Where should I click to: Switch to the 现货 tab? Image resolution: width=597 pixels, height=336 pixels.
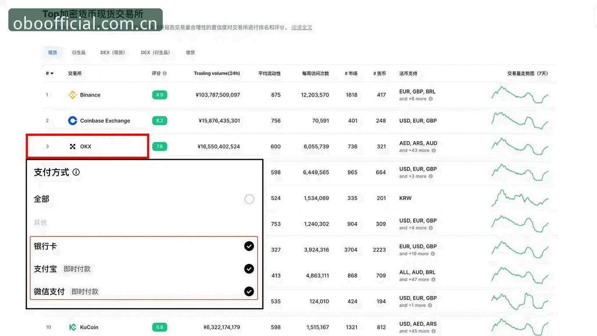(x=53, y=53)
